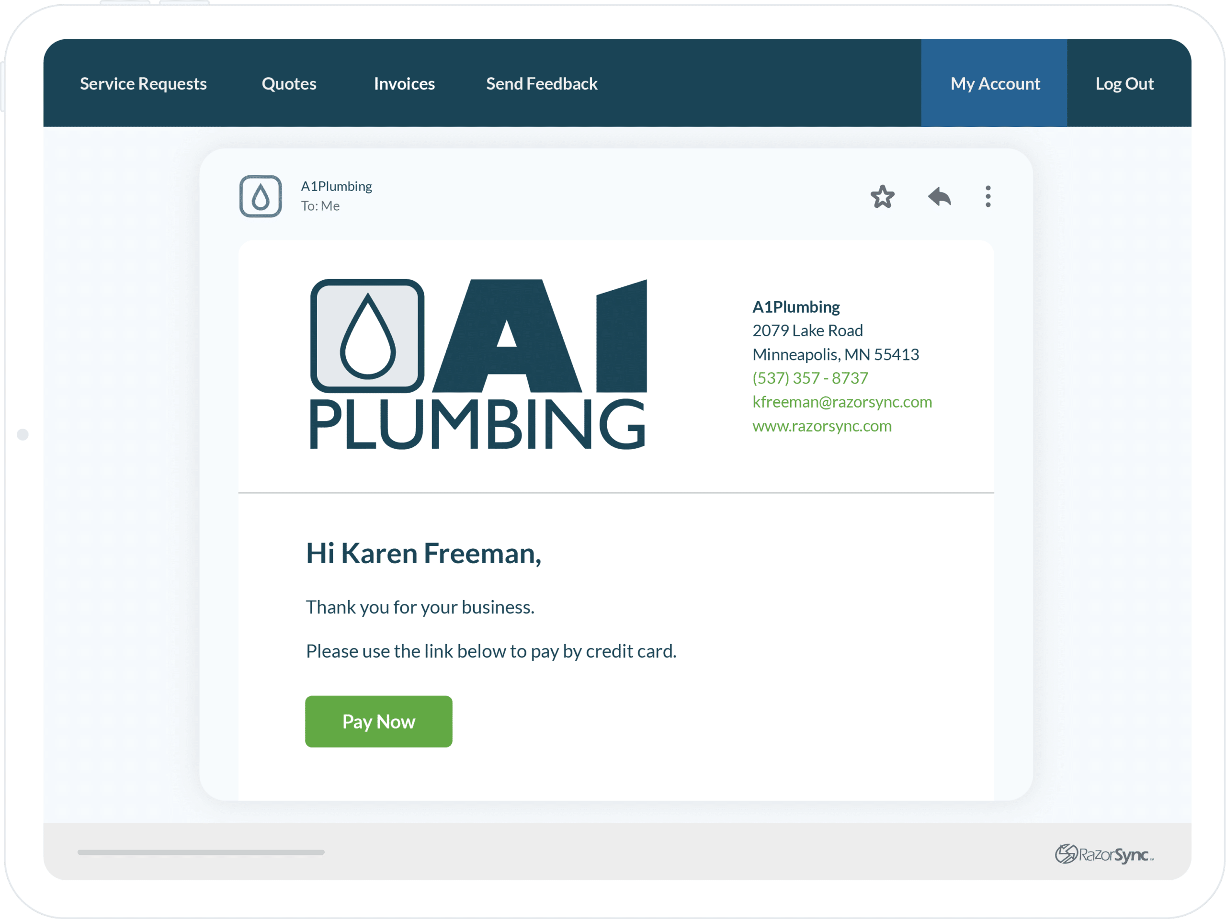Click the kfreeman@razorsync.com email link
This screenshot has width=1226, height=919.
841,402
